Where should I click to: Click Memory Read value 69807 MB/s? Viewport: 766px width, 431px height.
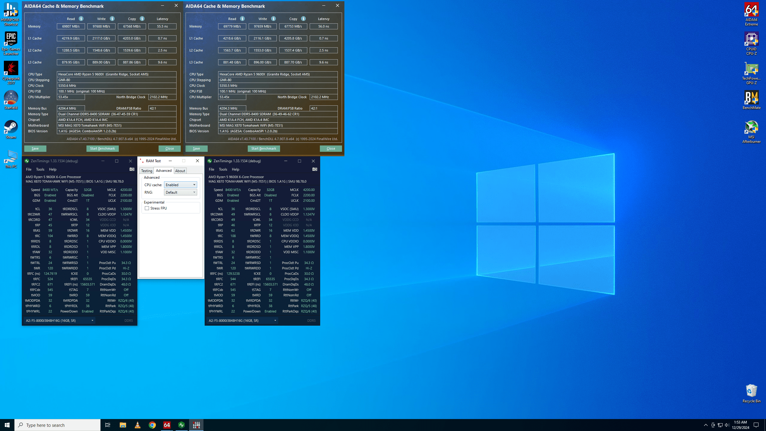pos(71,26)
